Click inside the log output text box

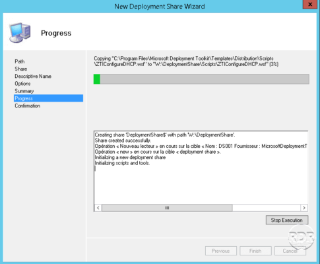(201, 168)
